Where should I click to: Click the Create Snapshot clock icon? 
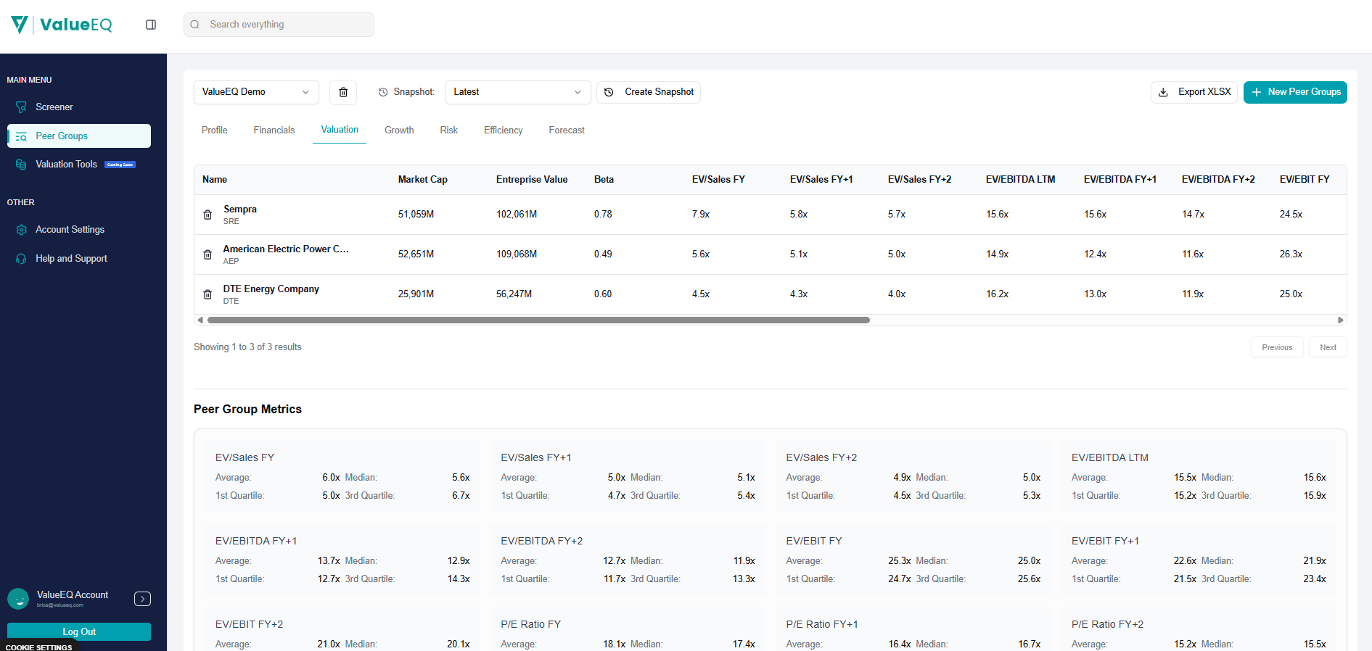point(609,92)
